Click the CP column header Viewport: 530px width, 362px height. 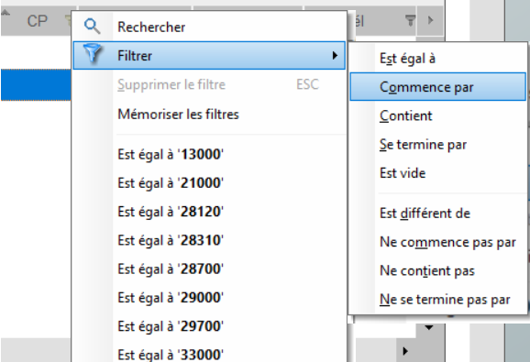(x=37, y=21)
